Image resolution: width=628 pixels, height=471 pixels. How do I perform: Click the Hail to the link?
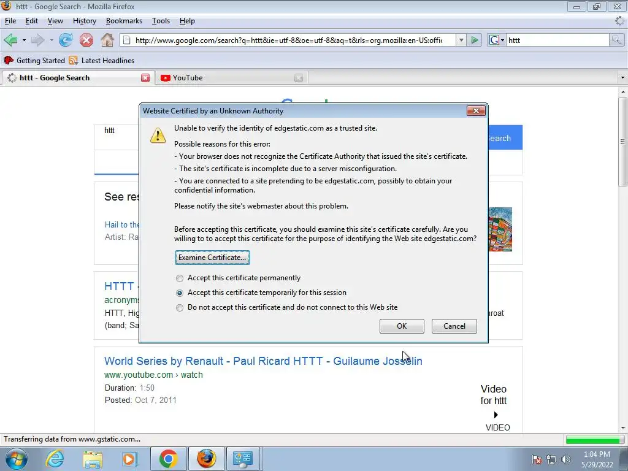point(122,224)
